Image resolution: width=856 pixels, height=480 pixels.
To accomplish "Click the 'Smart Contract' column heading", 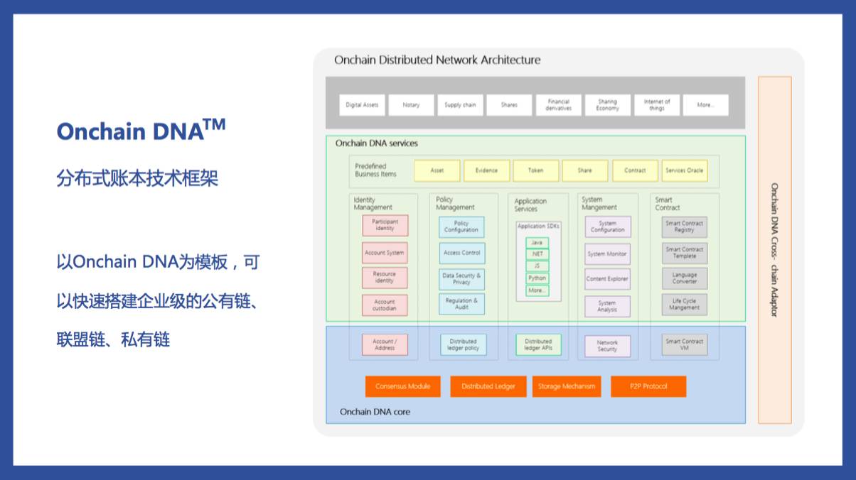I will [668, 204].
